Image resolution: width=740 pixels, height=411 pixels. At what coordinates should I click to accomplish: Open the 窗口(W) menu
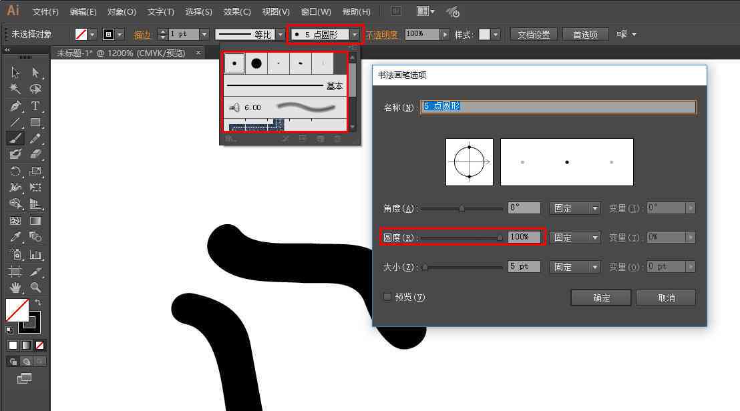(316, 12)
